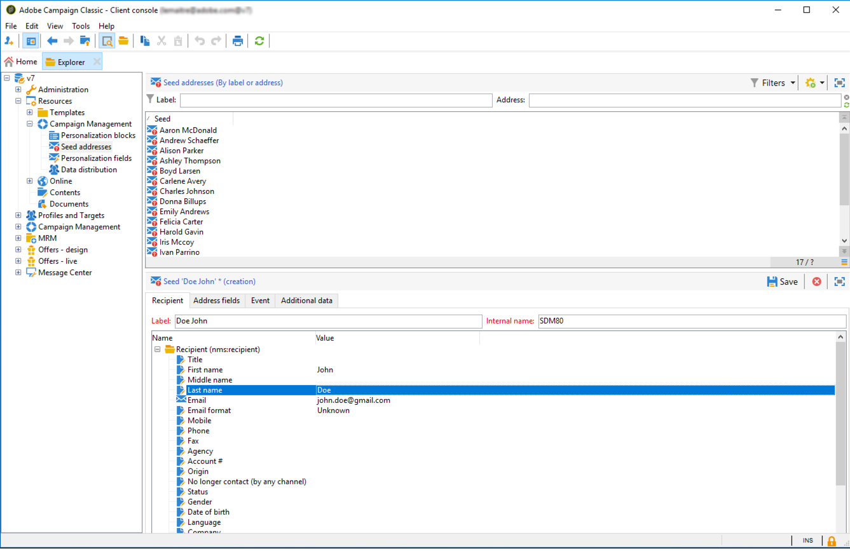The image size is (850, 551).
Task: Expand the Offers - design node
Action: click(x=18, y=250)
